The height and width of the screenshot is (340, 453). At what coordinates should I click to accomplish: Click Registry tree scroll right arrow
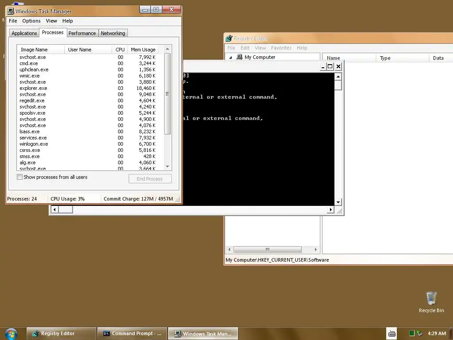coord(315,249)
